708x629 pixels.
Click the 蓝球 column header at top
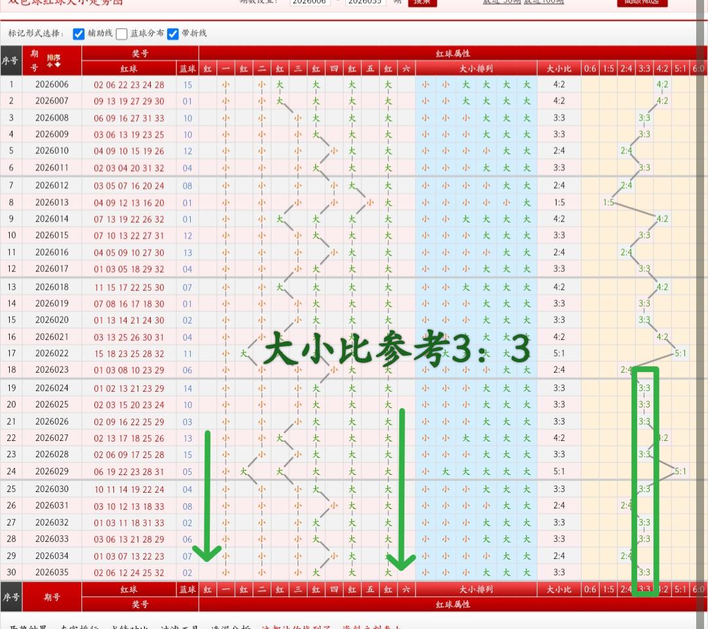(x=187, y=68)
